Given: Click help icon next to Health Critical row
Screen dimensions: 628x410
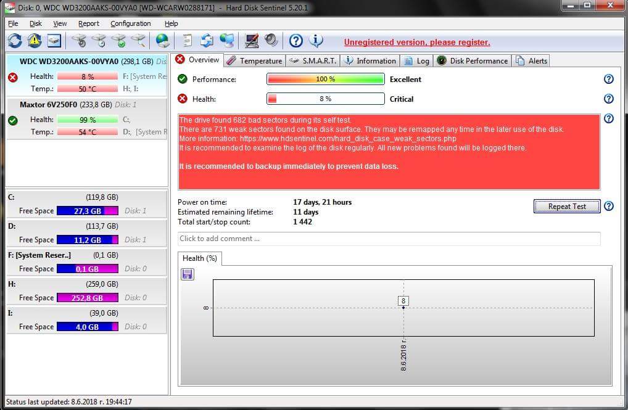Looking at the screenshot, I should click(x=609, y=99).
